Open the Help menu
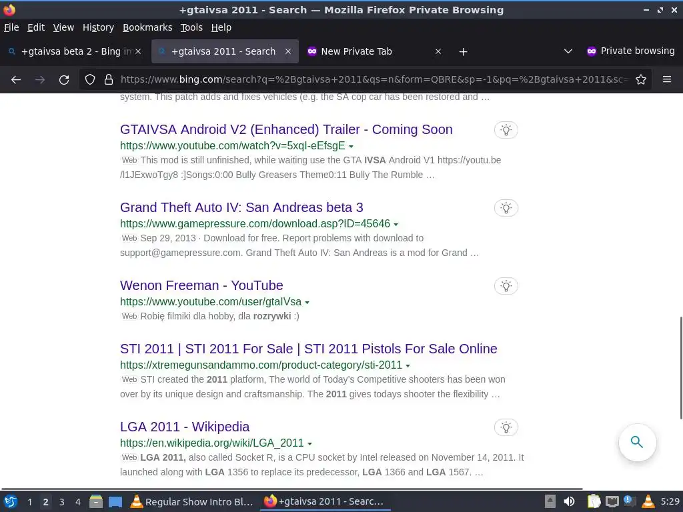The height and width of the screenshot is (512, 683). [221, 27]
